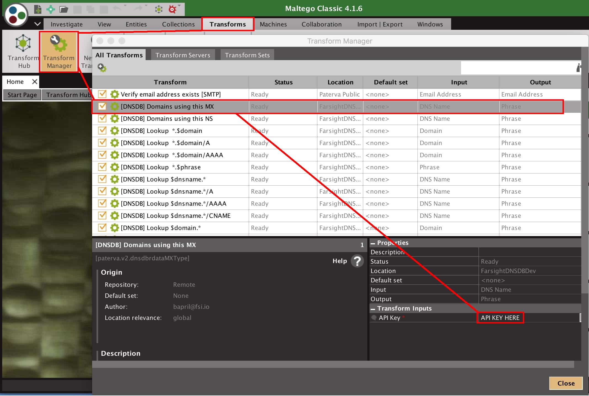Open the Transforms ribbon tab
Viewport: 589px width, 396px height.
(228, 24)
